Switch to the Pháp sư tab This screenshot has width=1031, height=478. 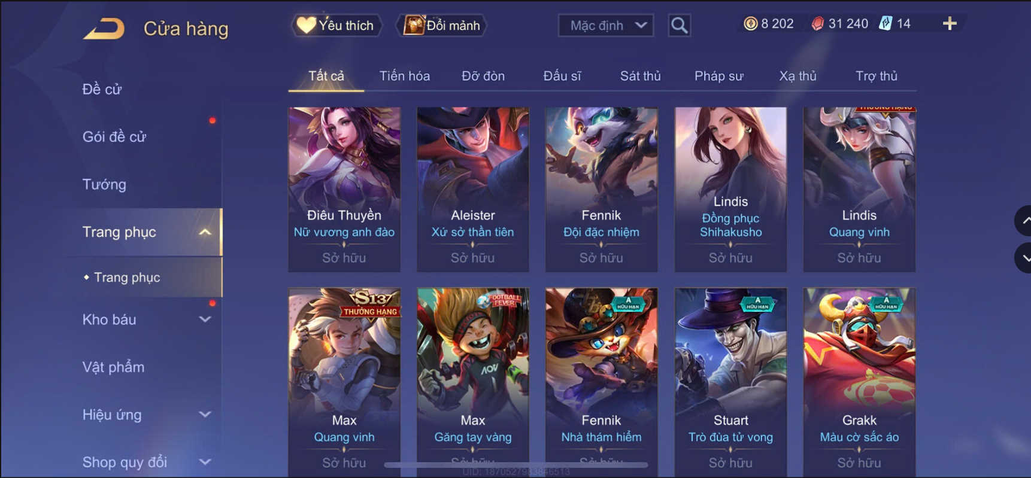click(718, 76)
